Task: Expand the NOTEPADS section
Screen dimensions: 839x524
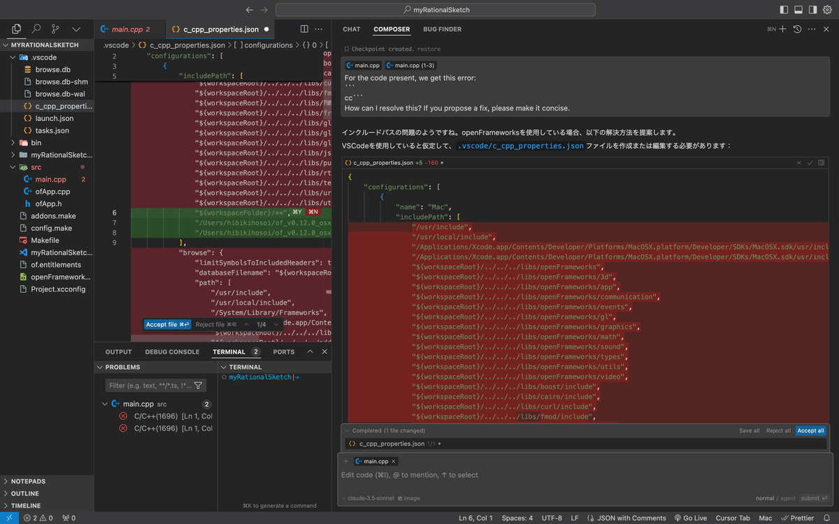Action: pyautogui.click(x=28, y=481)
